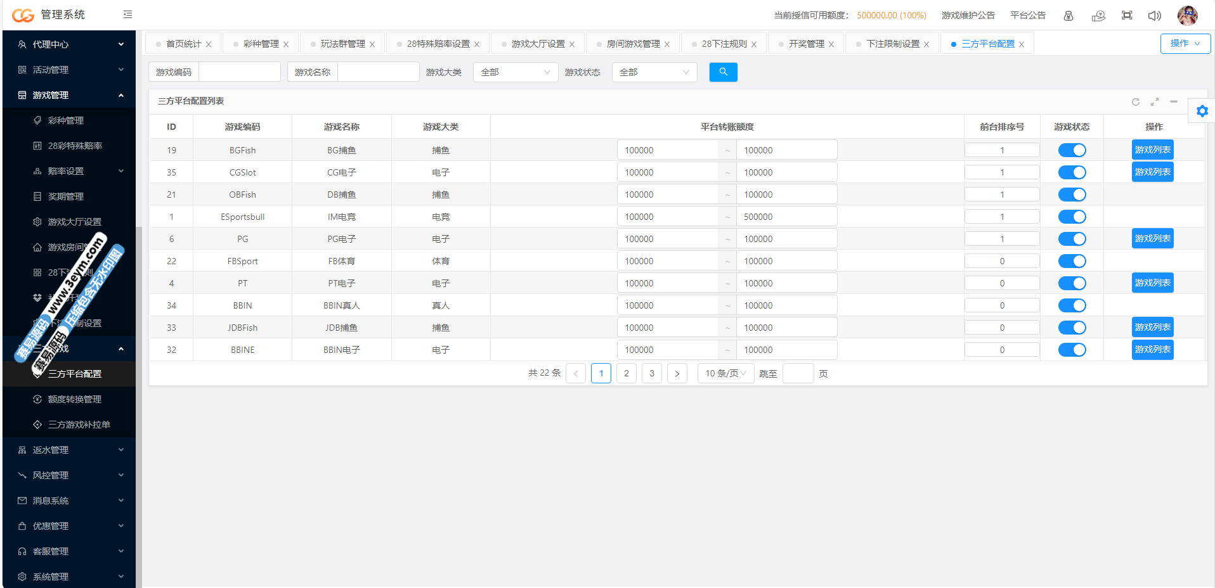Go to page 2 of the list

(x=626, y=373)
